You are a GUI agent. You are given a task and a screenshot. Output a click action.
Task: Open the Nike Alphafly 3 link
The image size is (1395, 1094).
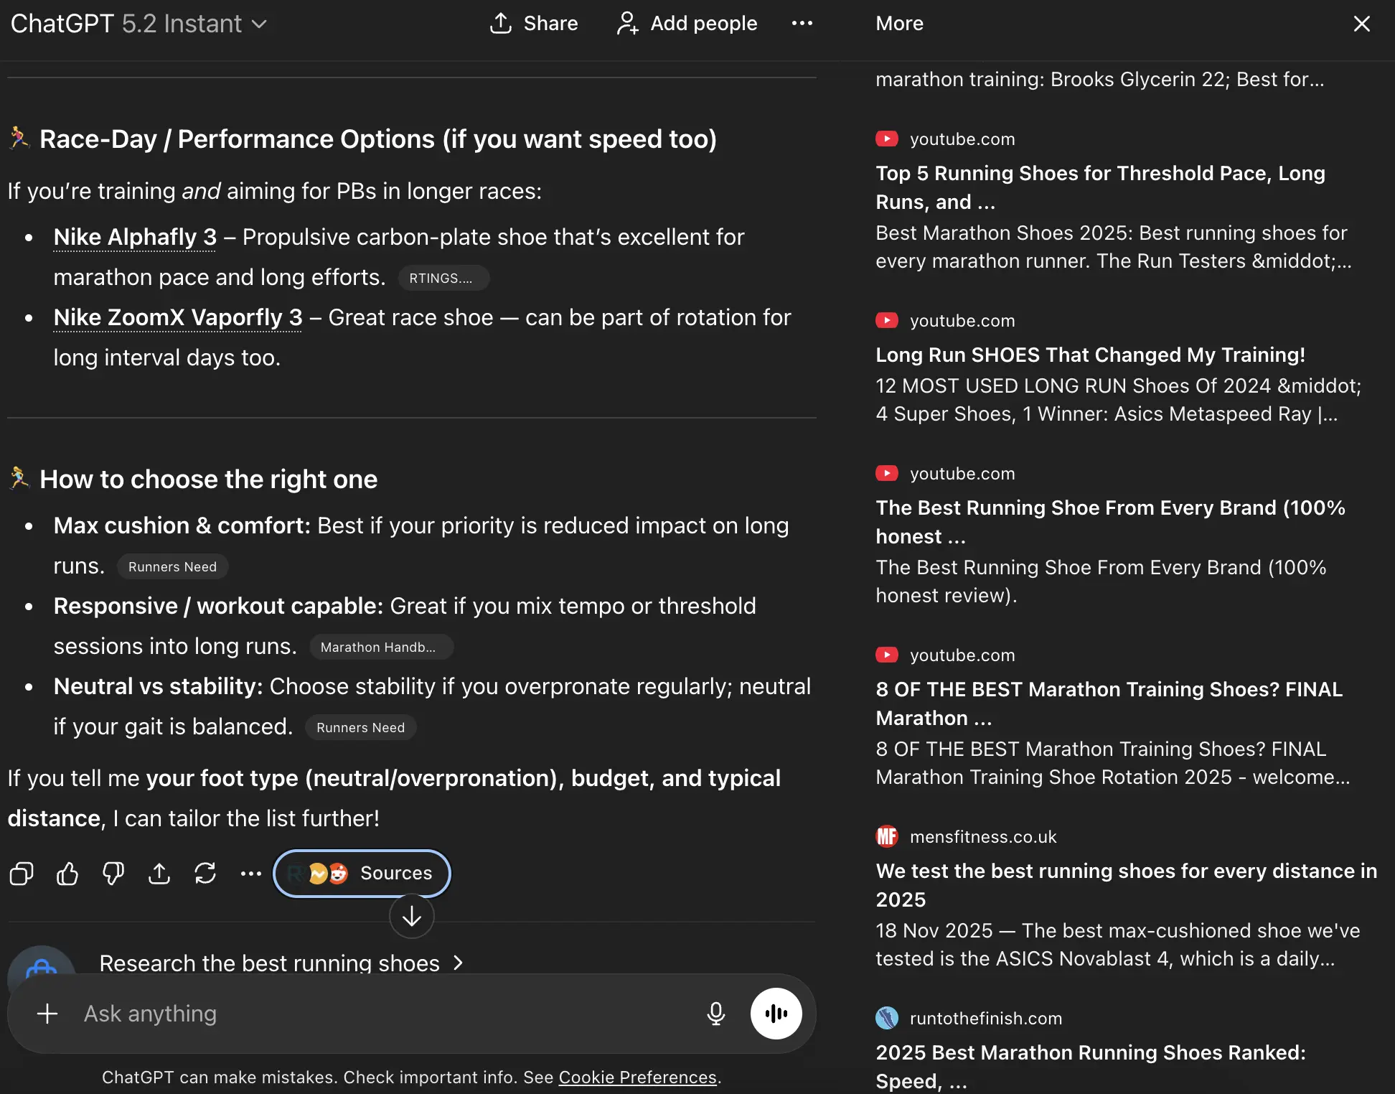(x=135, y=237)
